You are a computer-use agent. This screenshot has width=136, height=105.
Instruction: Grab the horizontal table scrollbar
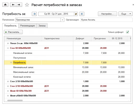coord(15,101)
